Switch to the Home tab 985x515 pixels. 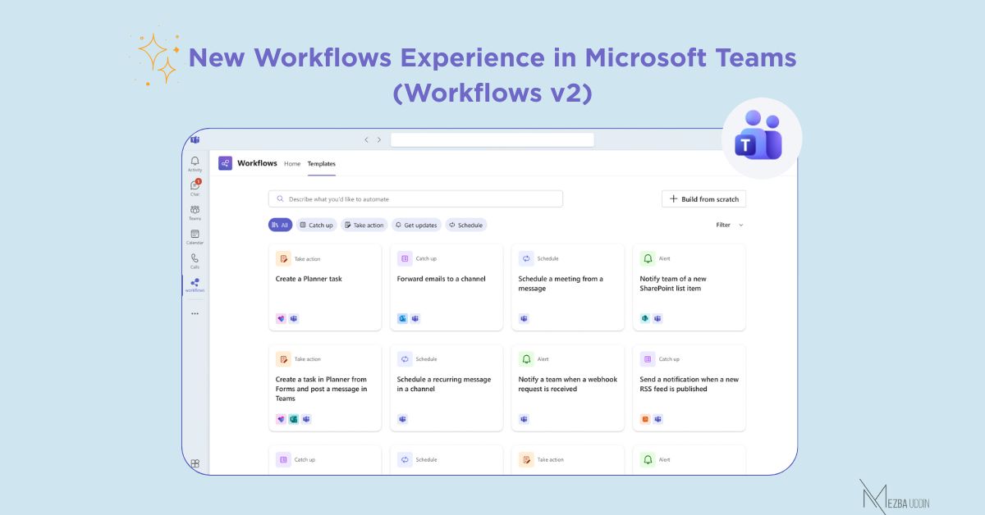[292, 164]
